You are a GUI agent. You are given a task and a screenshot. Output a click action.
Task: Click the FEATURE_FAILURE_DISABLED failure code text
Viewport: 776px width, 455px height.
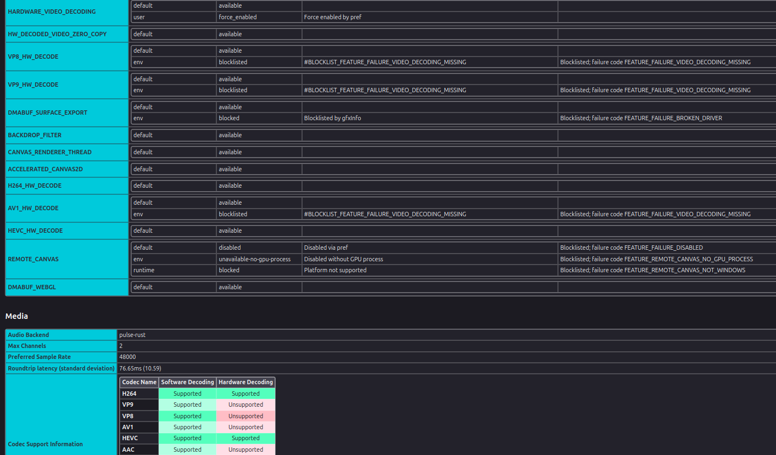(x=632, y=248)
